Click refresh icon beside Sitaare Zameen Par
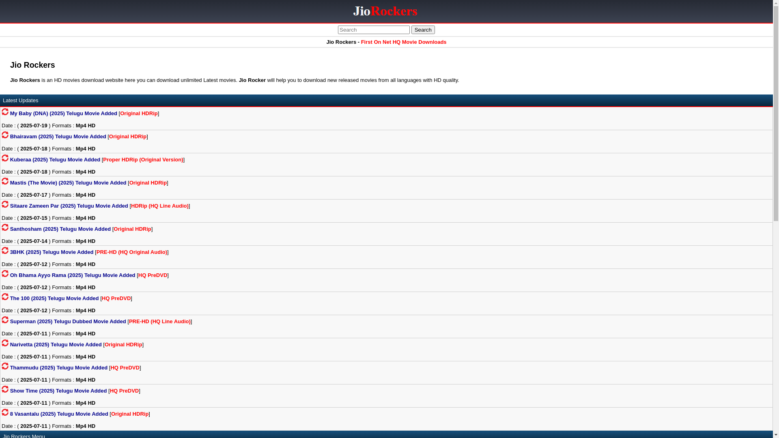Screen dimensions: 779x438 (5, 204)
